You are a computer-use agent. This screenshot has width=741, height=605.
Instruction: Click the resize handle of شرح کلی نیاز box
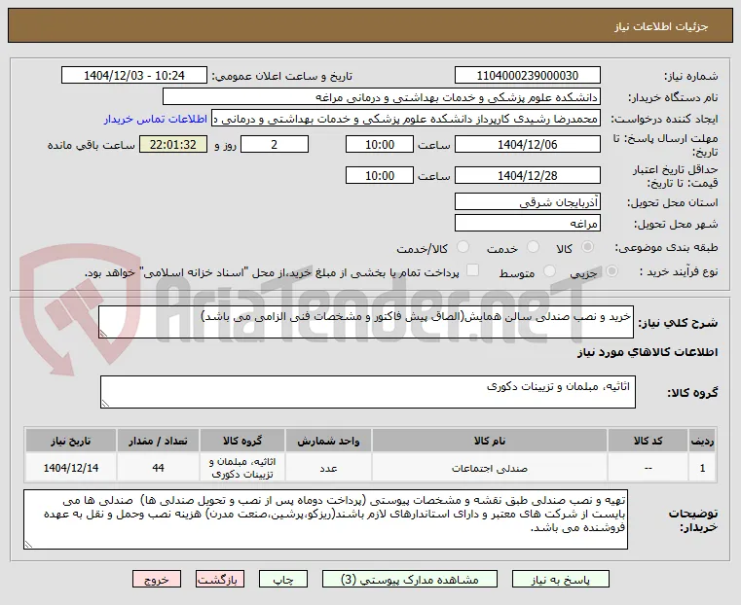pyautogui.click(x=103, y=334)
